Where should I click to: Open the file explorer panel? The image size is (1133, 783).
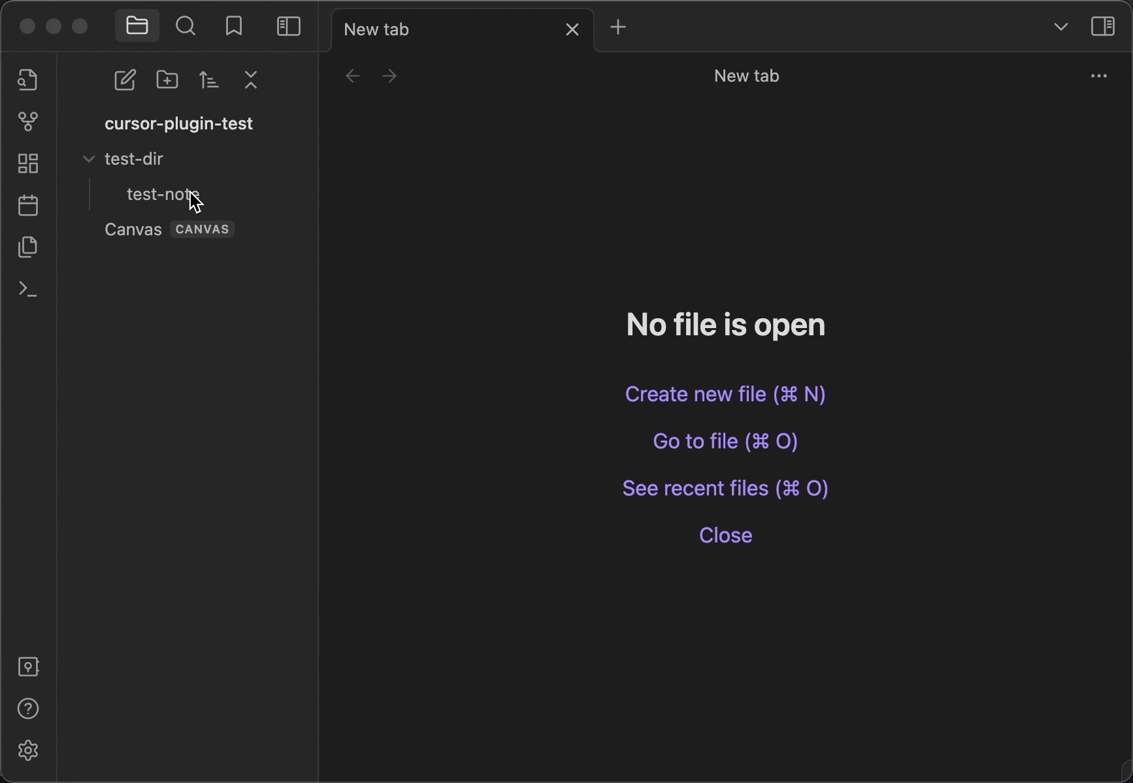tap(137, 26)
